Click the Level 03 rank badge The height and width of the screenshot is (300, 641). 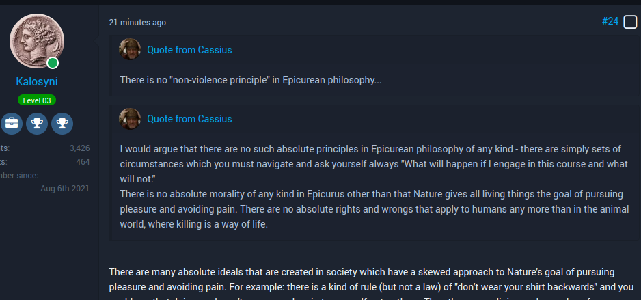[37, 100]
